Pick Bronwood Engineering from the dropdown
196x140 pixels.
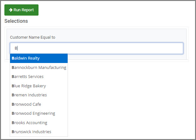(39, 113)
